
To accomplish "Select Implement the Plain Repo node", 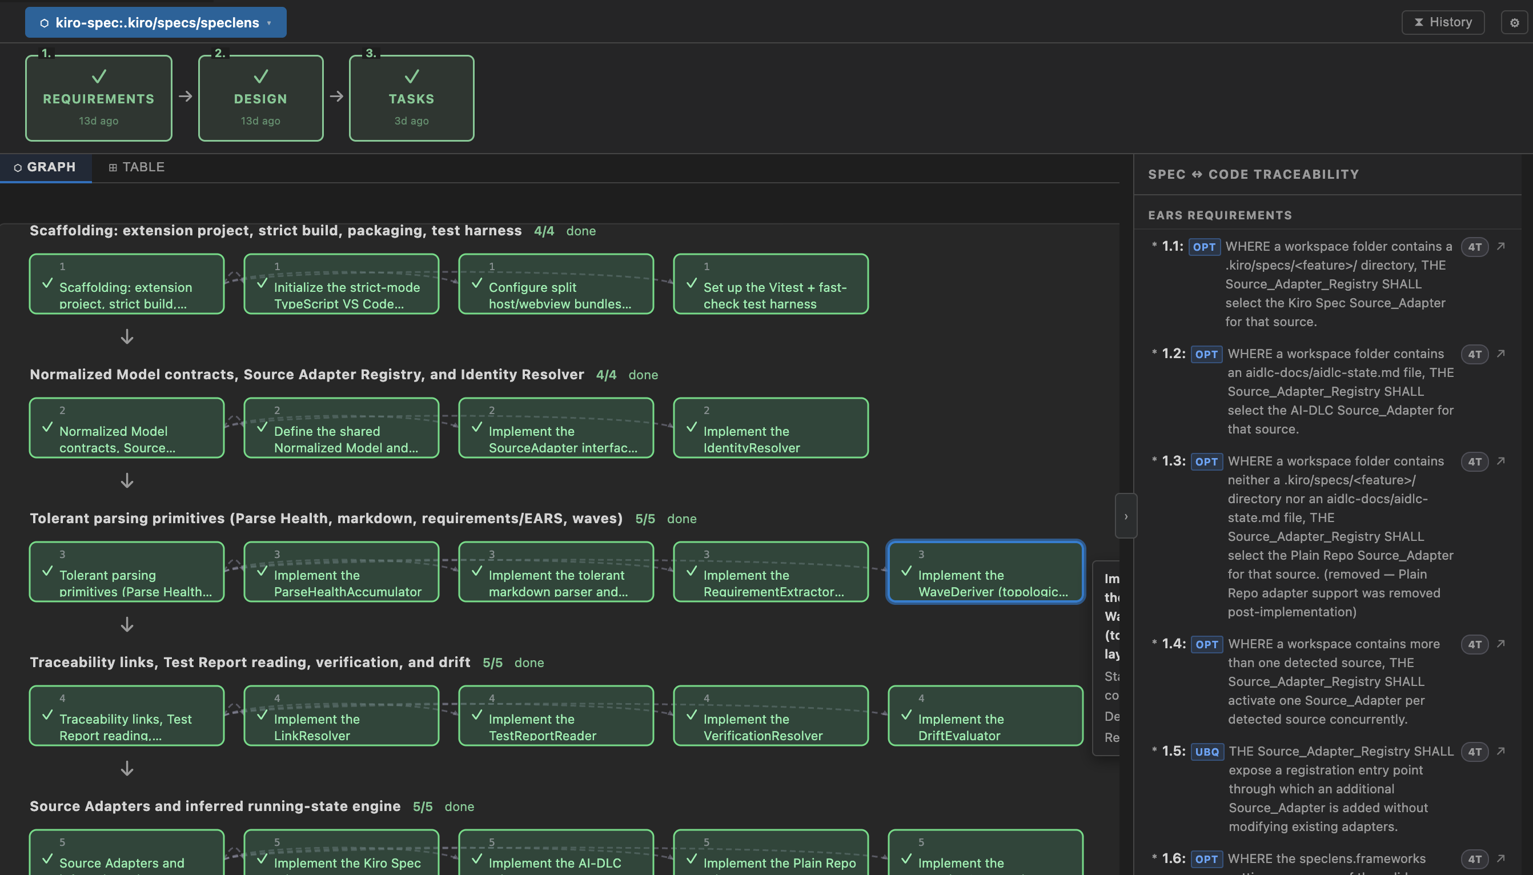I will tap(771, 853).
